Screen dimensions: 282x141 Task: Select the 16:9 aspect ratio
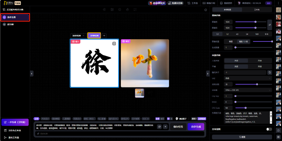pyautogui.click(x=257, y=34)
